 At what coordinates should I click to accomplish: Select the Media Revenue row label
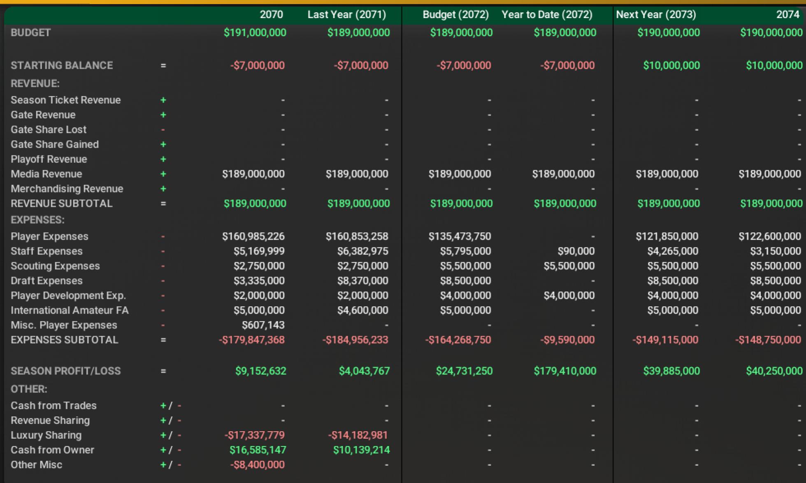click(46, 174)
